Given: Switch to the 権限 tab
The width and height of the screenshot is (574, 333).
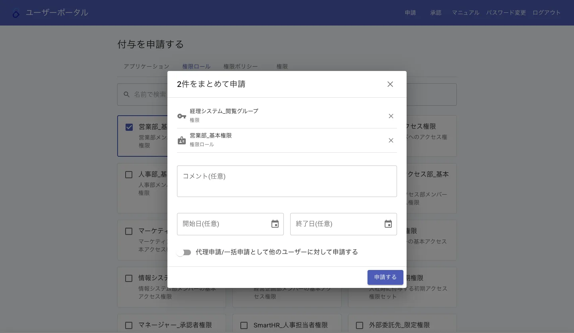Looking at the screenshot, I should pos(282,67).
